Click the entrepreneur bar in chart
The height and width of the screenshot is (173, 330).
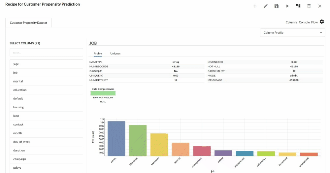(245, 154)
